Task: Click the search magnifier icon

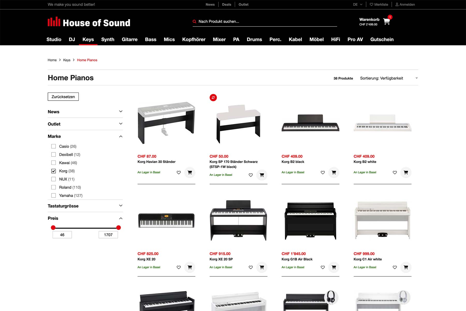Action: click(194, 22)
